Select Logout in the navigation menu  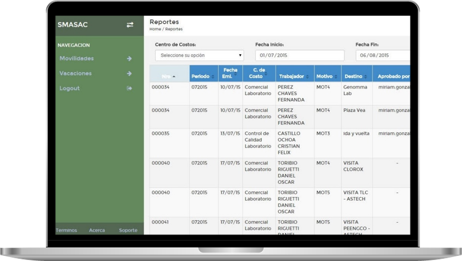tap(69, 88)
